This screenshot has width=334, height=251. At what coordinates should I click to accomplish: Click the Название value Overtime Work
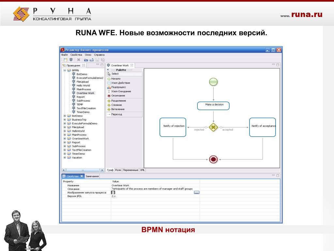coord(120,186)
